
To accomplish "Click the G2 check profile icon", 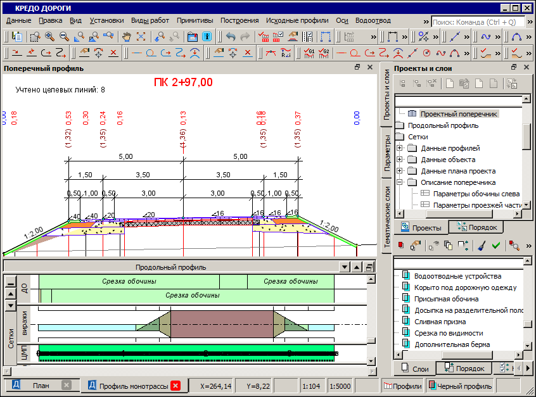I will tap(323, 53).
